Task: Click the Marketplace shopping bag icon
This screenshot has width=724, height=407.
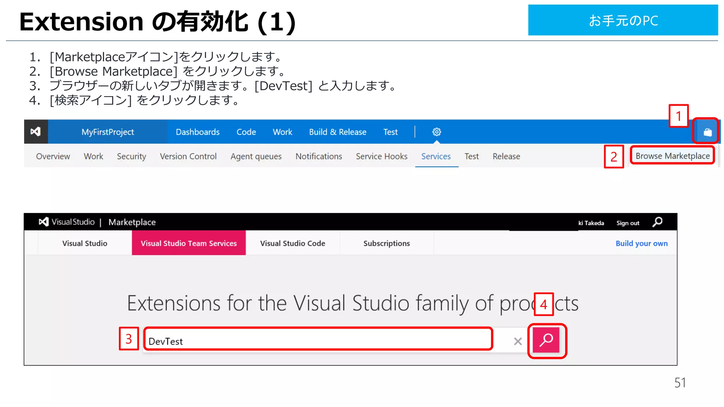Action: tap(707, 132)
